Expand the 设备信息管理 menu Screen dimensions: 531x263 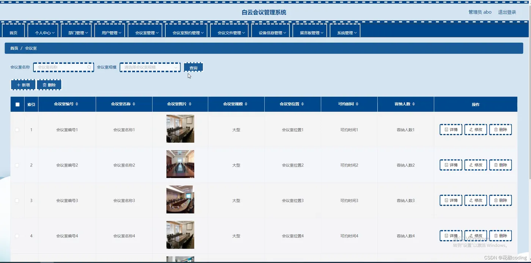[x=270, y=32]
